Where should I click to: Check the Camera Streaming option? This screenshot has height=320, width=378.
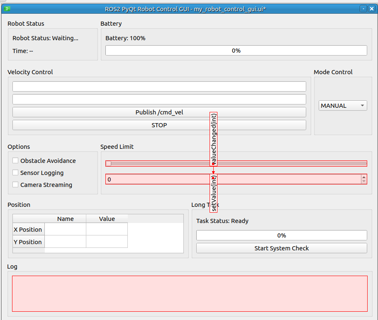[15, 185]
